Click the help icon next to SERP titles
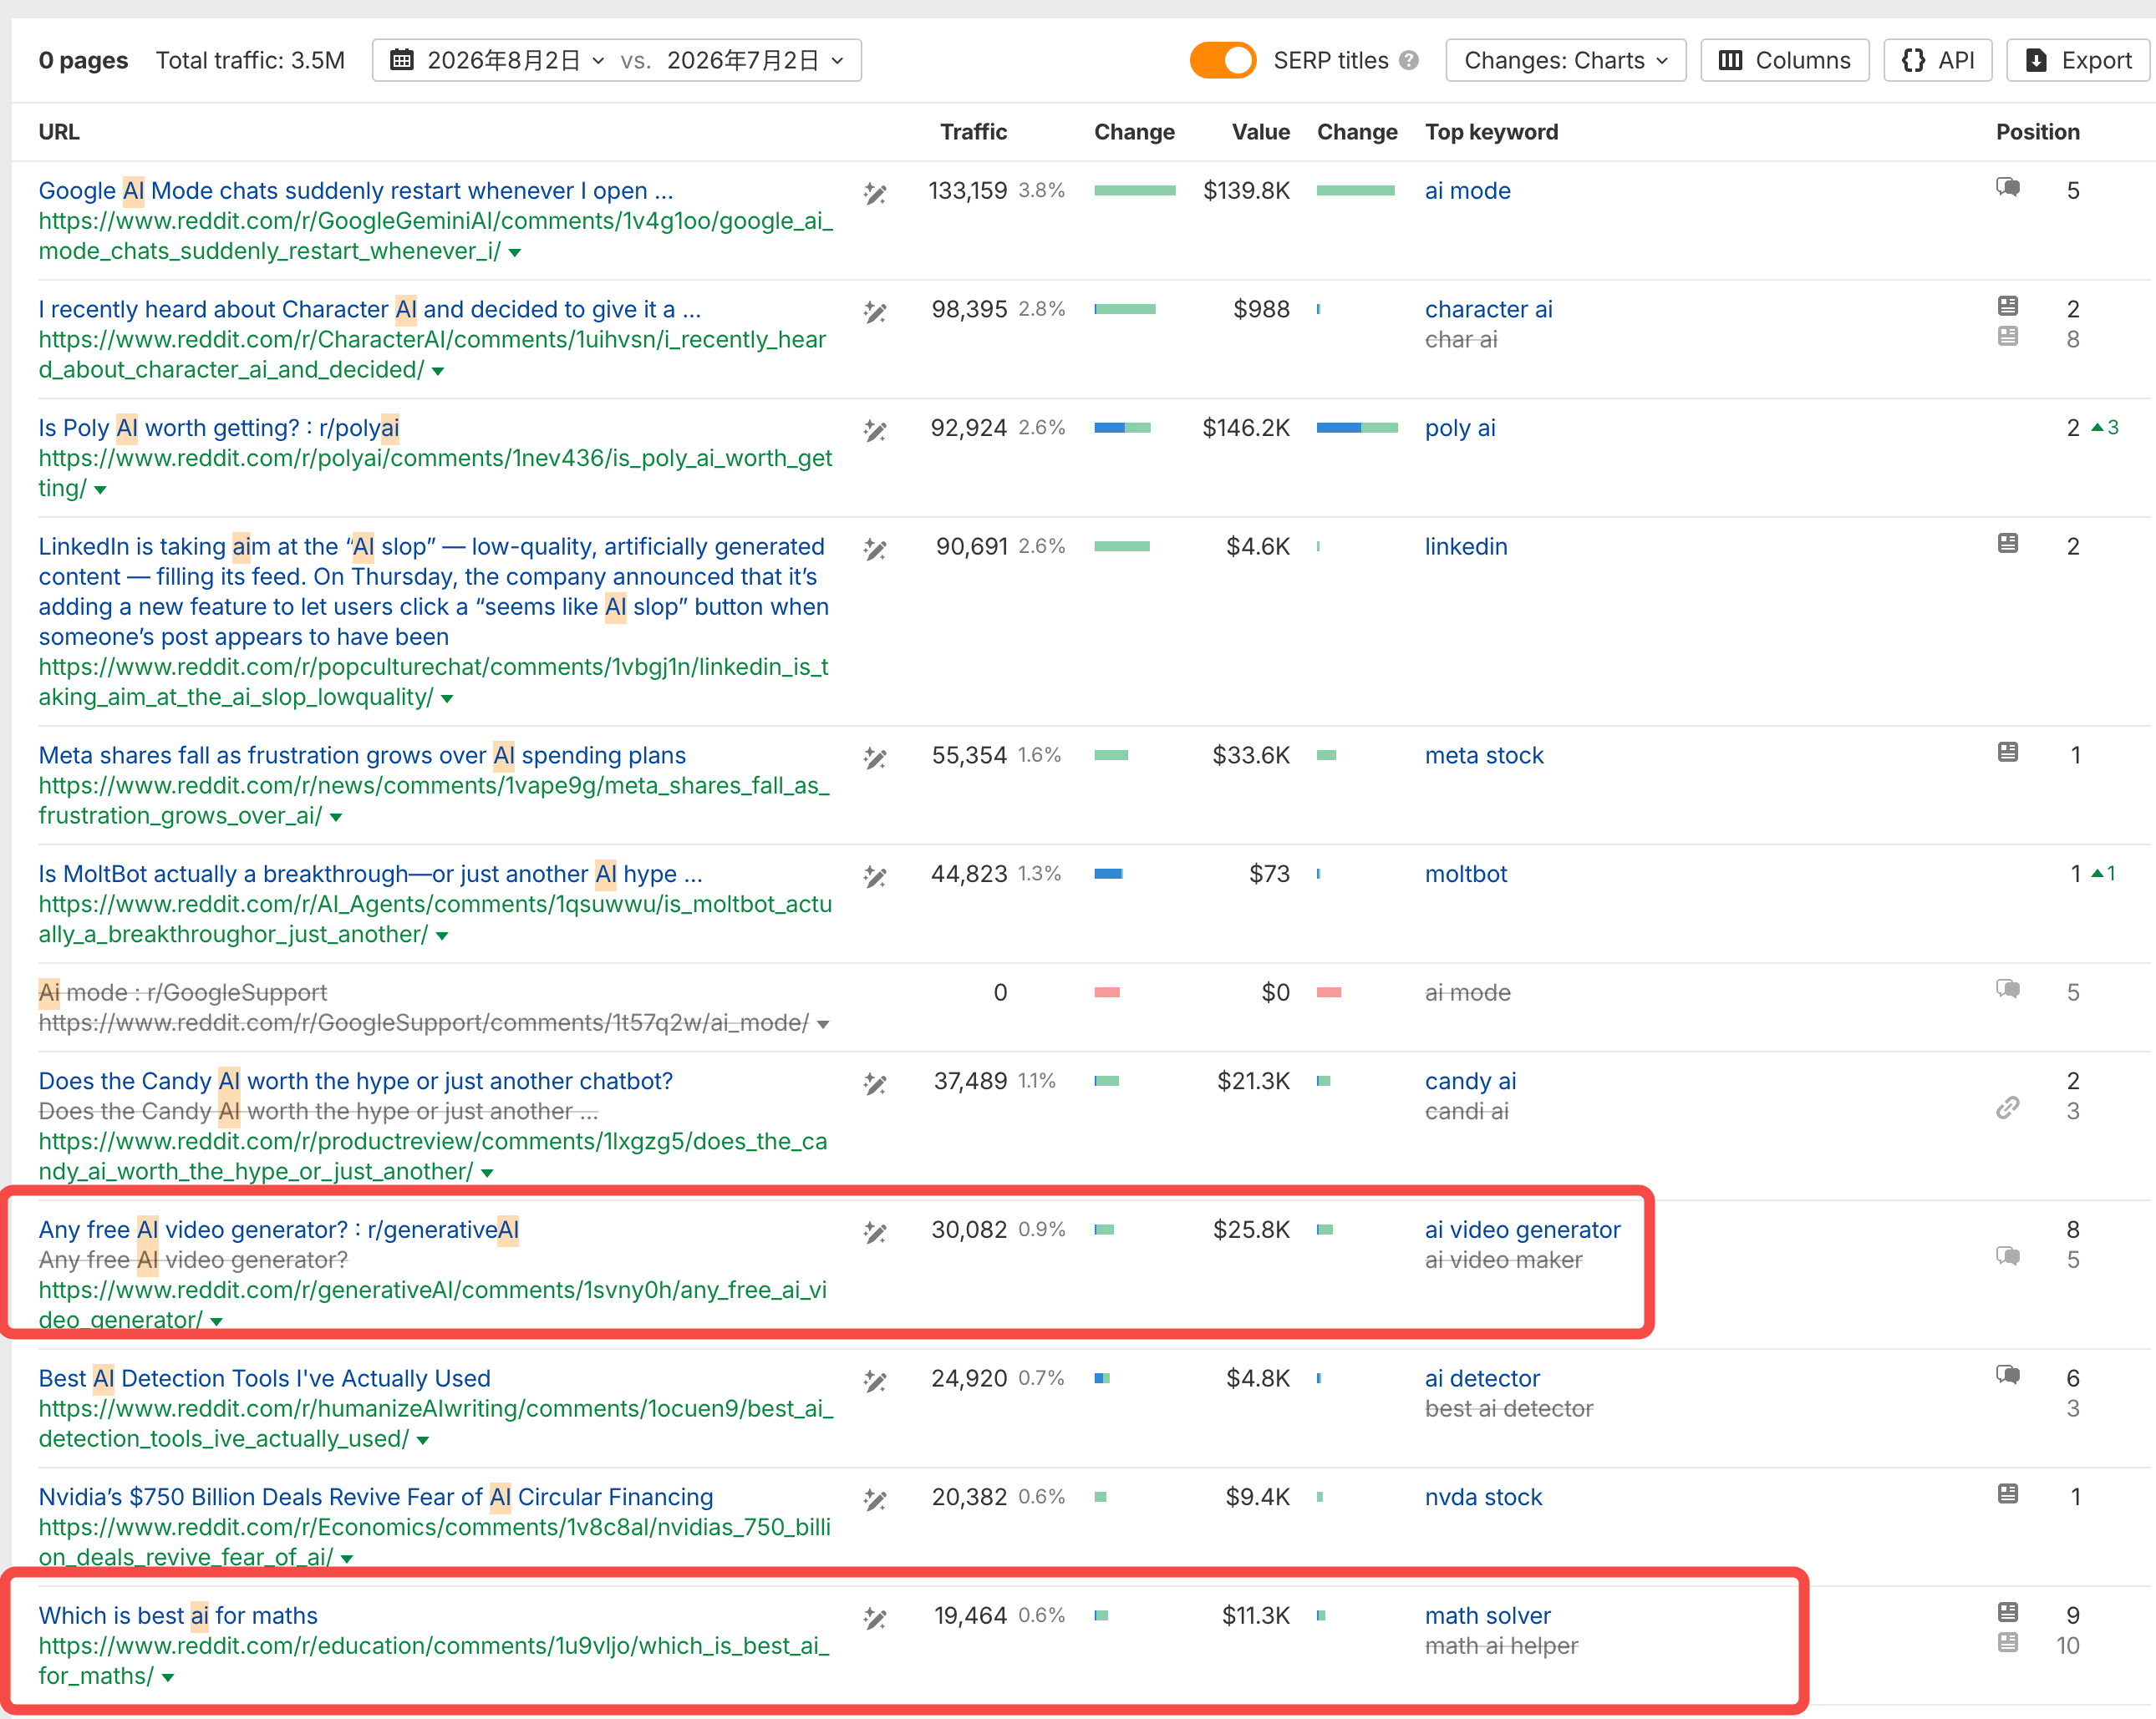Image resolution: width=2156 pixels, height=1719 pixels. (1409, 61)
